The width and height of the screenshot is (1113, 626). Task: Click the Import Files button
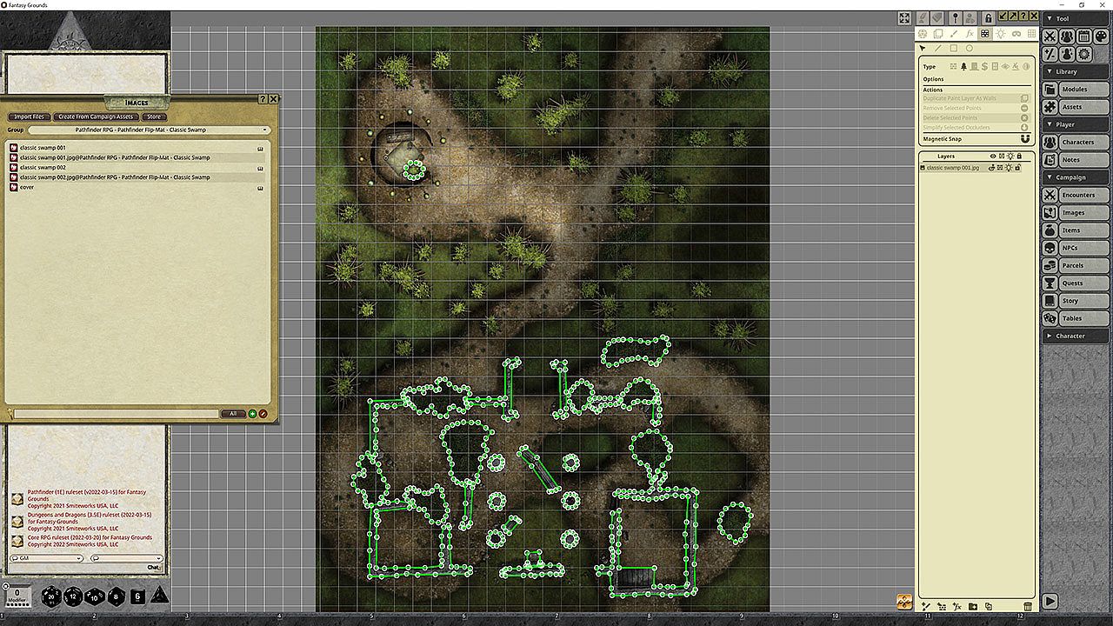click(29, 117)
